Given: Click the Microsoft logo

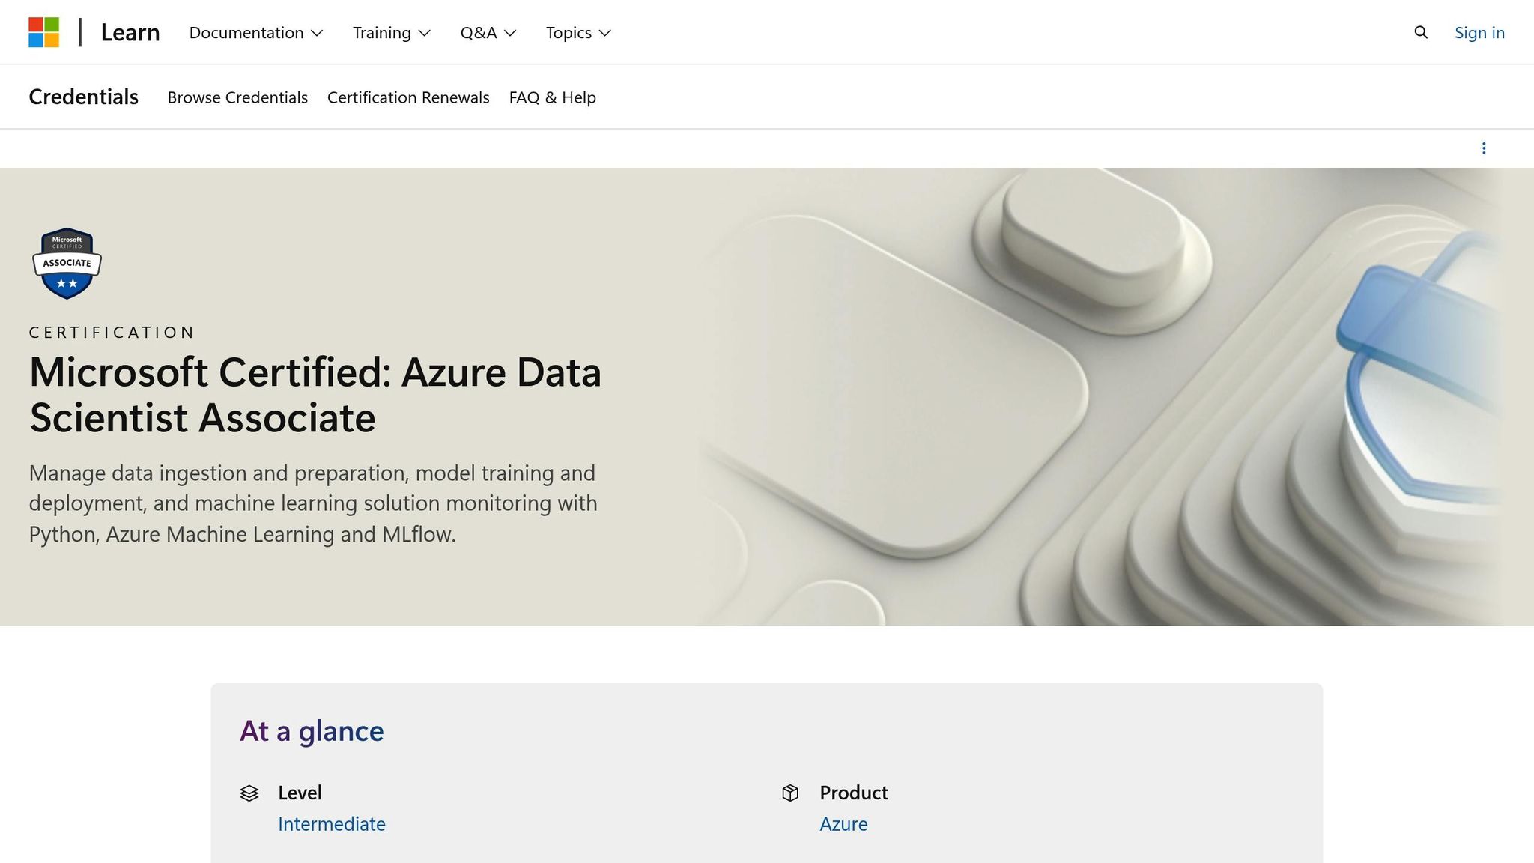Looking at the screenshot, I should tap(45, 32).
